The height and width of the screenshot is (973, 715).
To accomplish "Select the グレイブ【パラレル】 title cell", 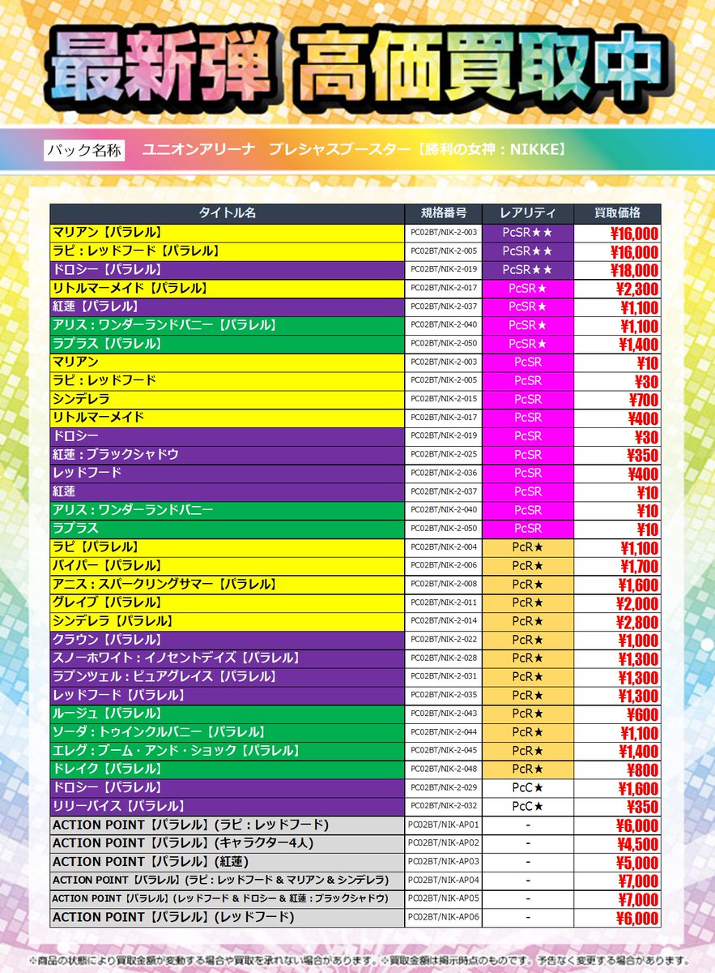I will [x=228, y=603].
